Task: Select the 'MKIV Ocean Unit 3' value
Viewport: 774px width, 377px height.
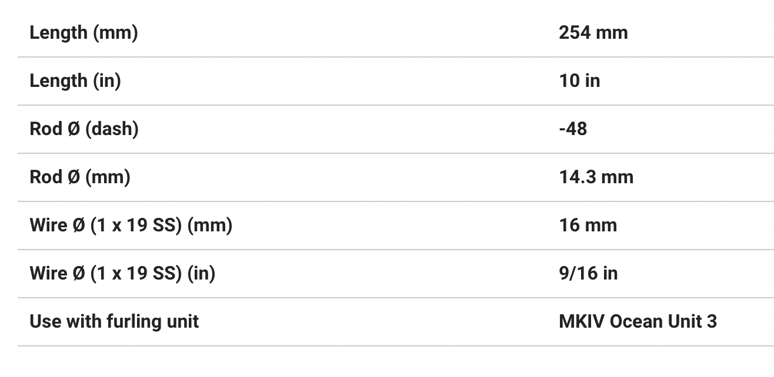Action: pos(638,321)
